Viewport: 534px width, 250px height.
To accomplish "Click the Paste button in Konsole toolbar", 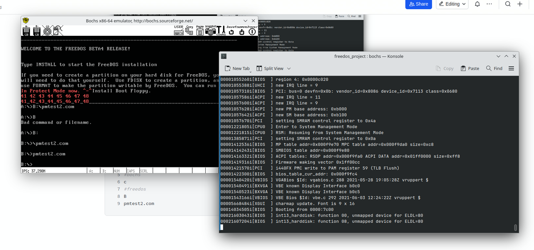I will [x=470, y=68].
